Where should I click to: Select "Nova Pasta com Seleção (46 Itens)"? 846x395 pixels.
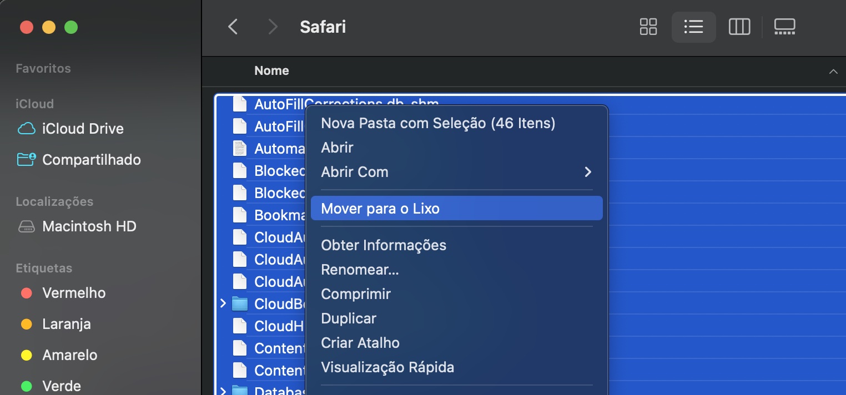[x=437, y=123]
